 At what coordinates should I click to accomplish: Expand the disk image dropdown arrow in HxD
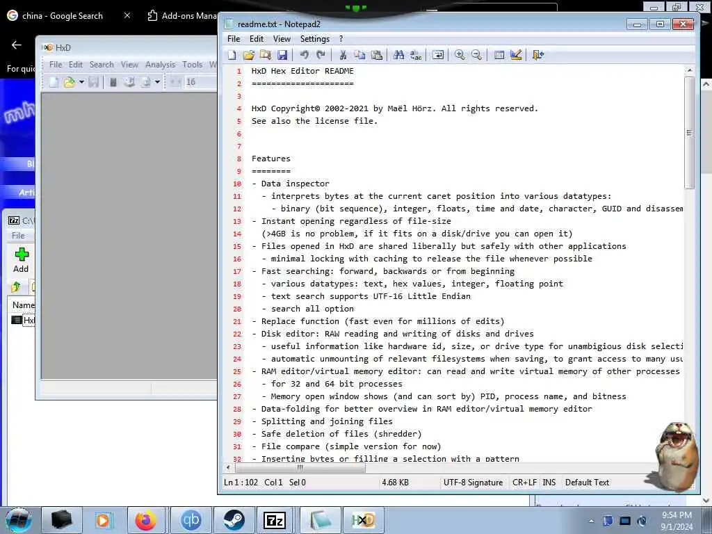point(157,82)
